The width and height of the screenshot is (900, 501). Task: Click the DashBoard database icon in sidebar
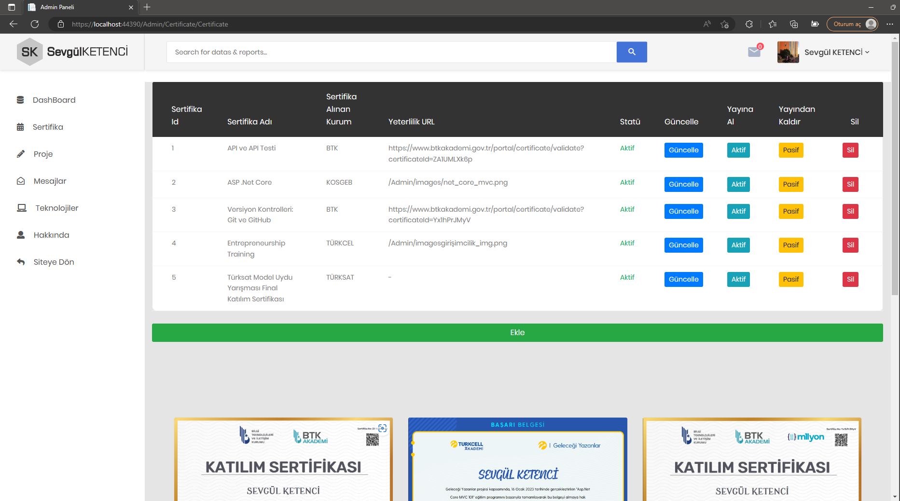pos(20,100)
